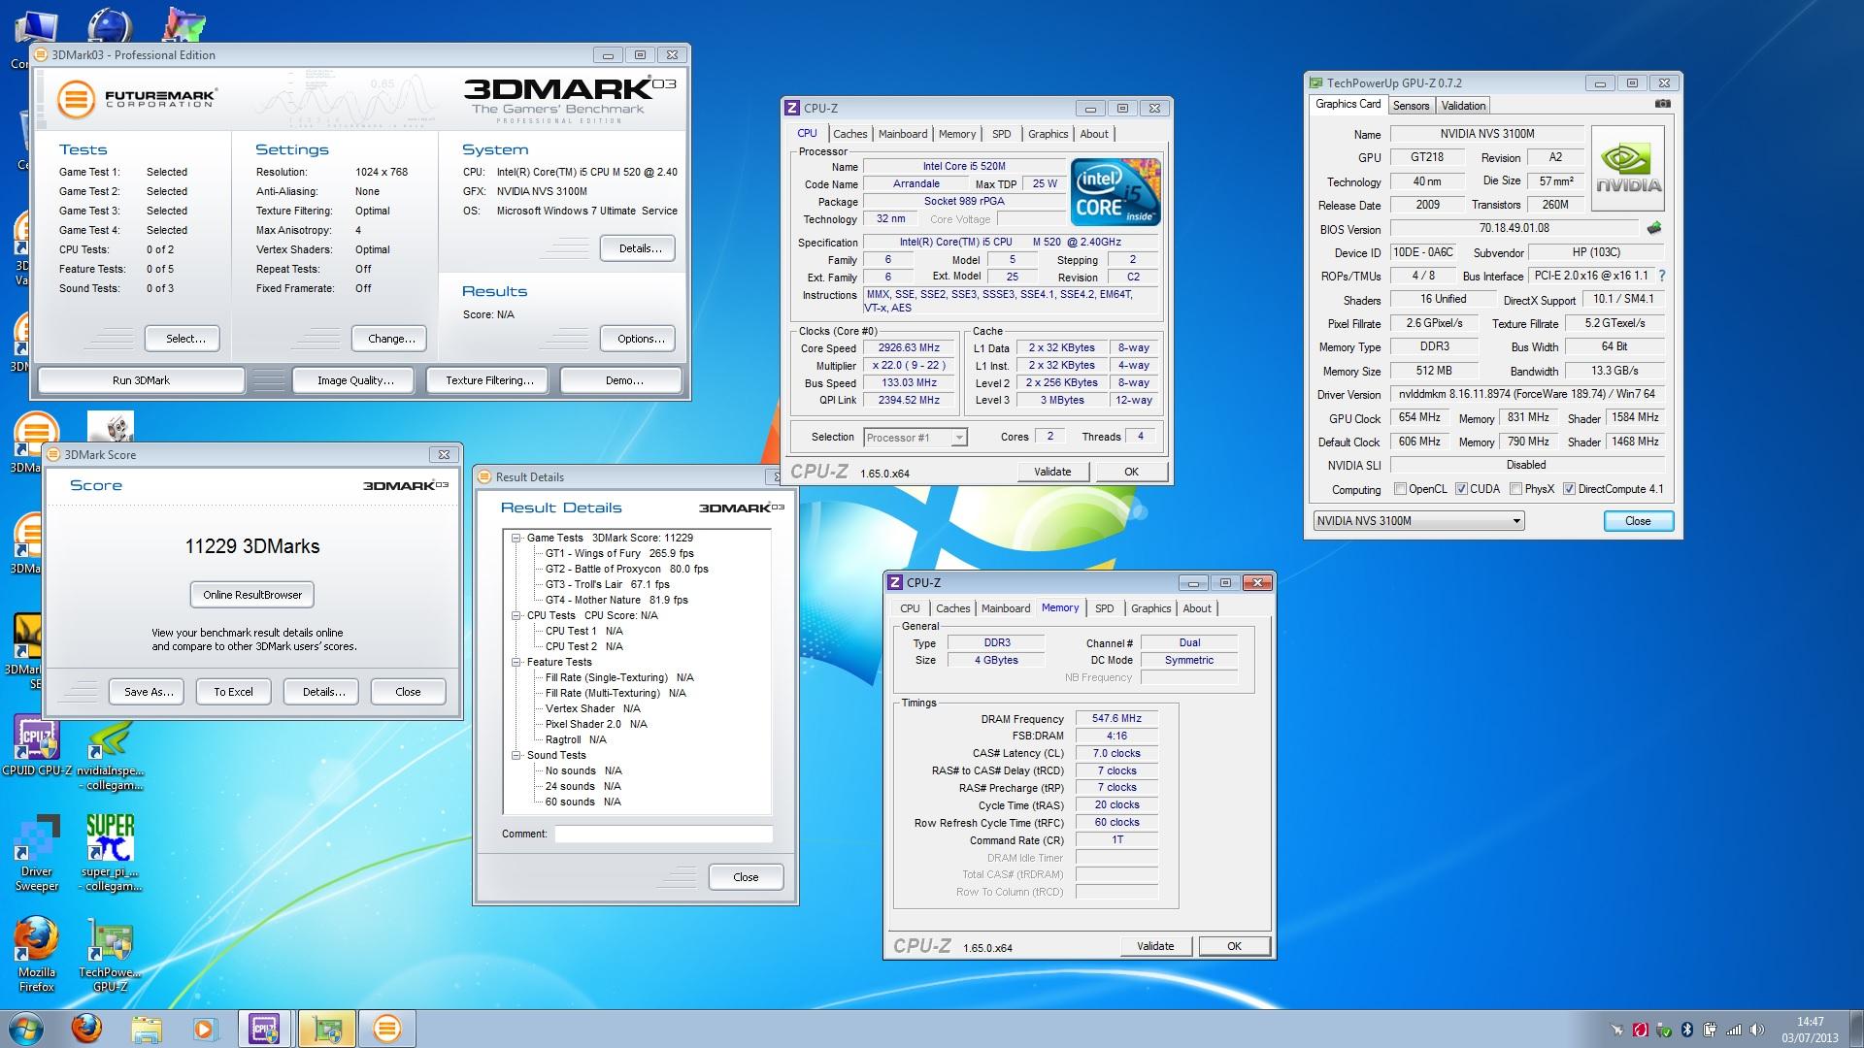Click the volume speaker tray icon
1864x1048 pixels.
coord(1757,1030)
